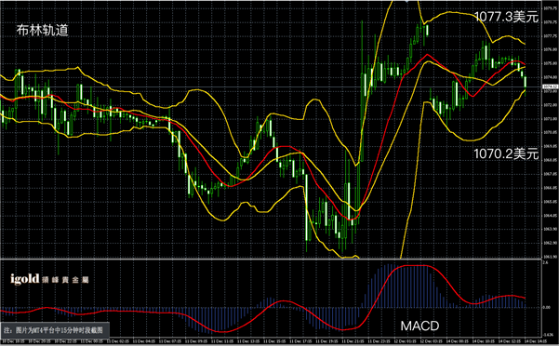Click the 14 Dec 14:15 time axis label

coord(536,341)
